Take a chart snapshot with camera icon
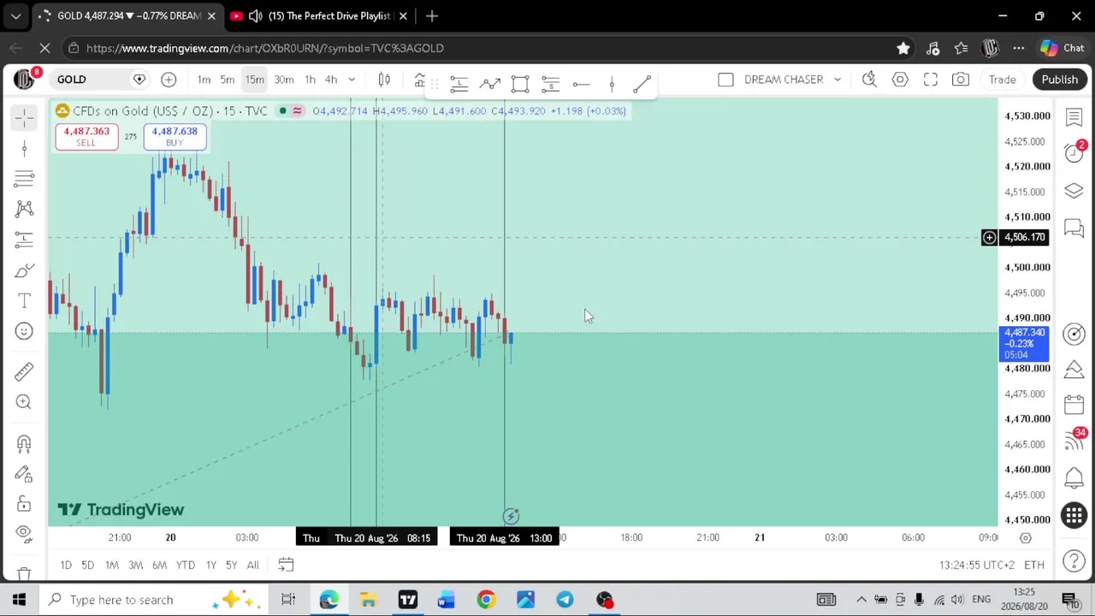 tap(961, 80)
